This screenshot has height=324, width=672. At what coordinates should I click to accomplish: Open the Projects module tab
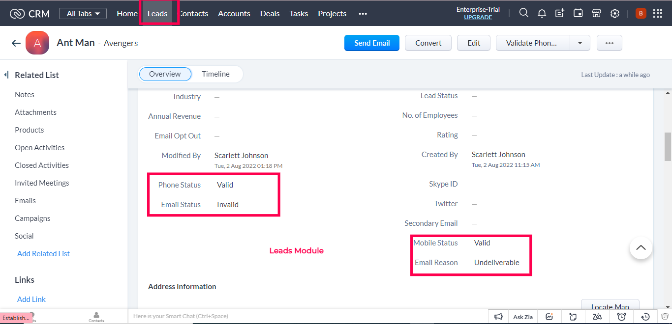pos(332,14)
